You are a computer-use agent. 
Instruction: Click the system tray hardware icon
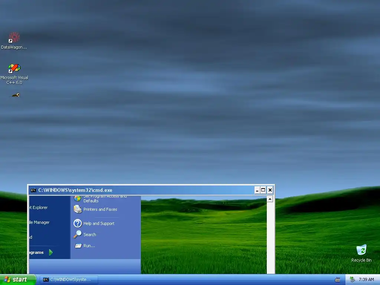tap(353, 279)
